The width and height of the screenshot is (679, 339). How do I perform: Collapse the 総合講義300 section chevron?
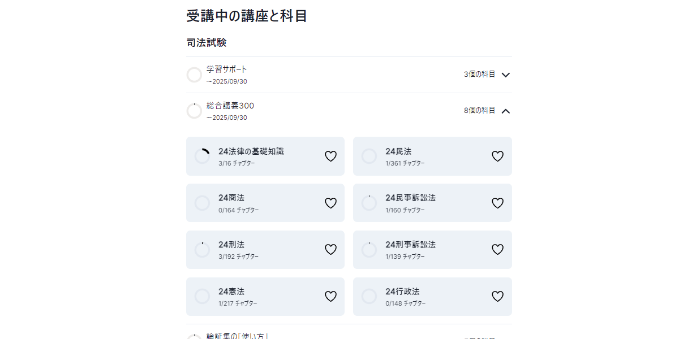pos(506,111)
